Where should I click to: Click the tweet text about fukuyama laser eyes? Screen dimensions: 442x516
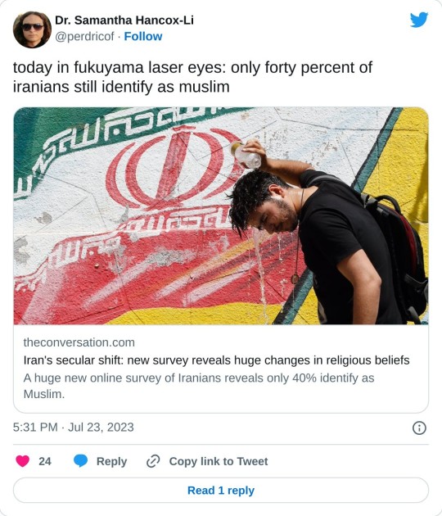192,77
